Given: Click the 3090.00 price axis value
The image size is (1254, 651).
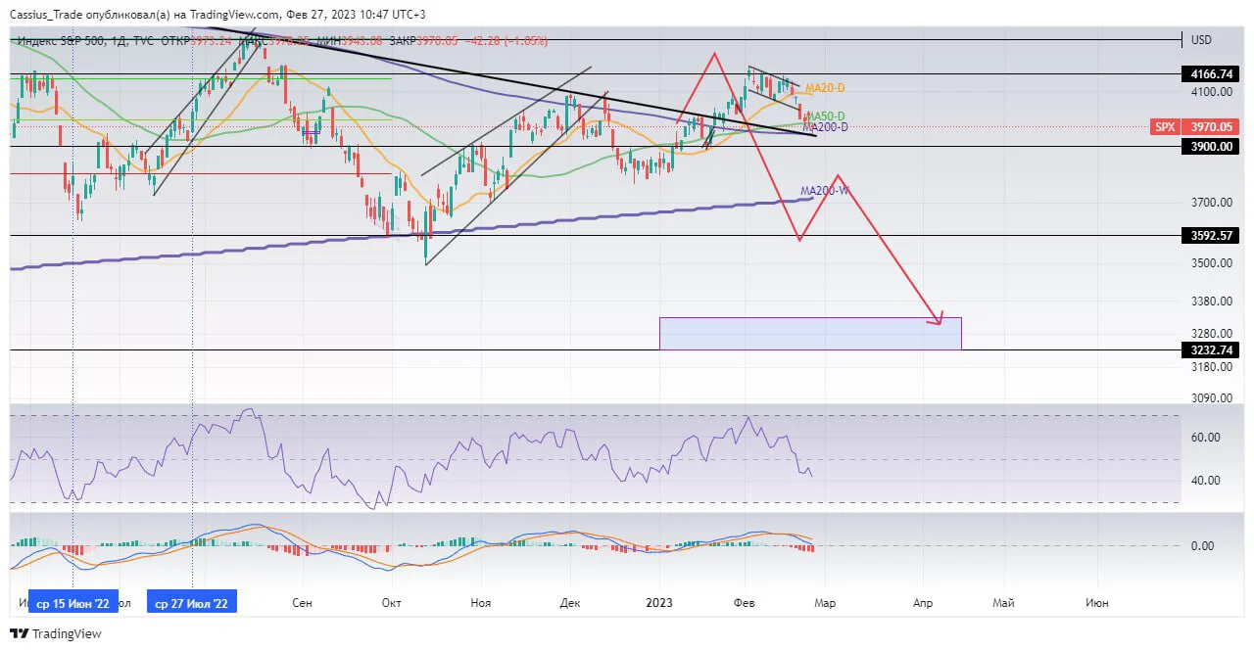Looking at the screenshot, I should pos(1211,398).
